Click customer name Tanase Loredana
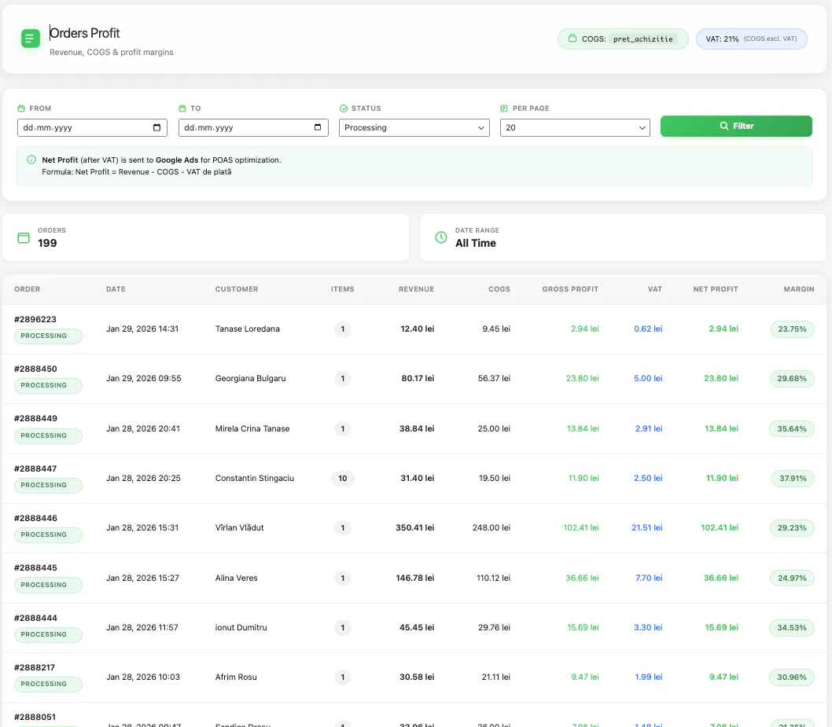This screenshot has height=727, width=832. pyautogui.click(x=247, y=329)
